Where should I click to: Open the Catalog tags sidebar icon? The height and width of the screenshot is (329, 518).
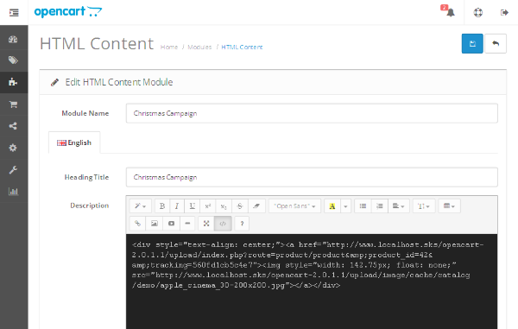pyautogui.click(x=13, y=60)
